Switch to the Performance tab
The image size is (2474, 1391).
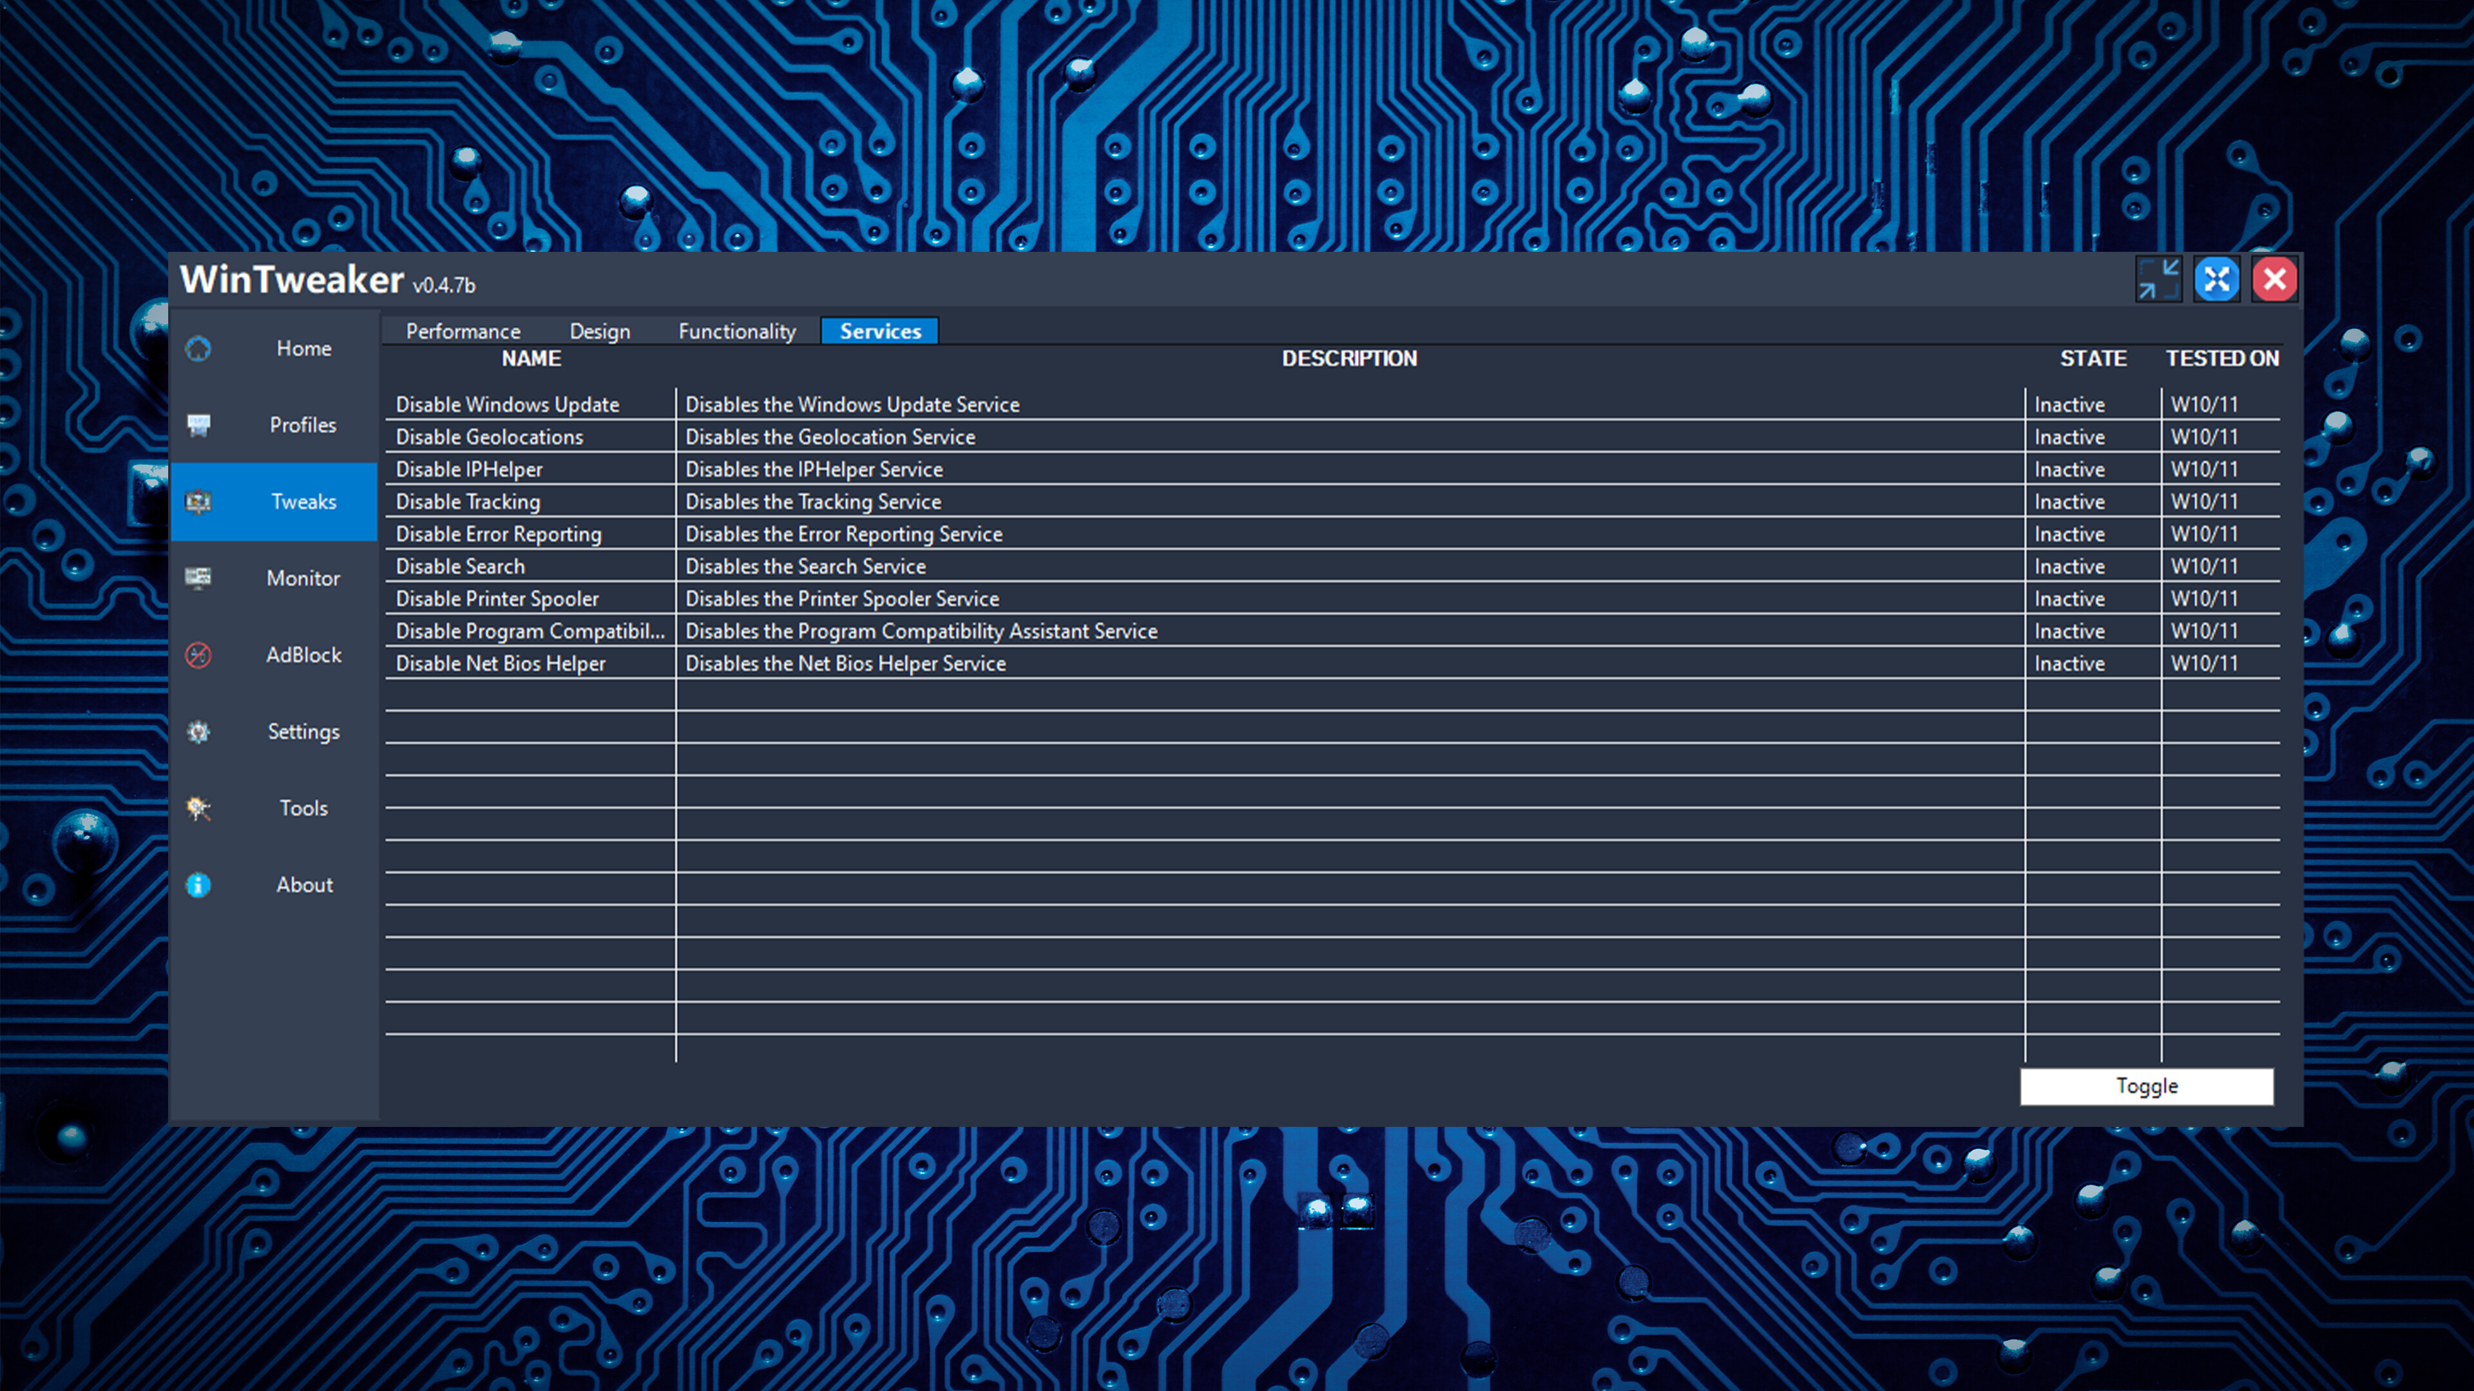463,330
